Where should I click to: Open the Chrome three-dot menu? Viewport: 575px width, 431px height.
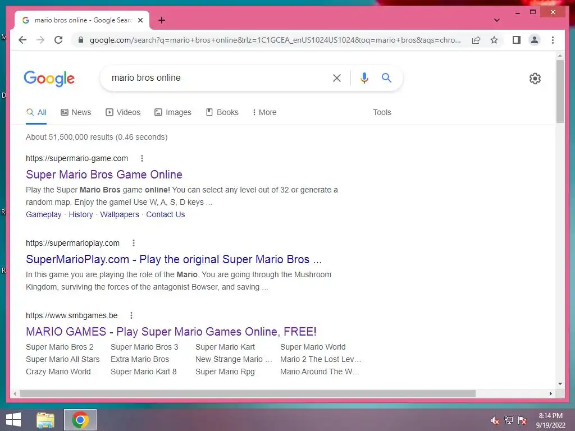click(553, 40)
